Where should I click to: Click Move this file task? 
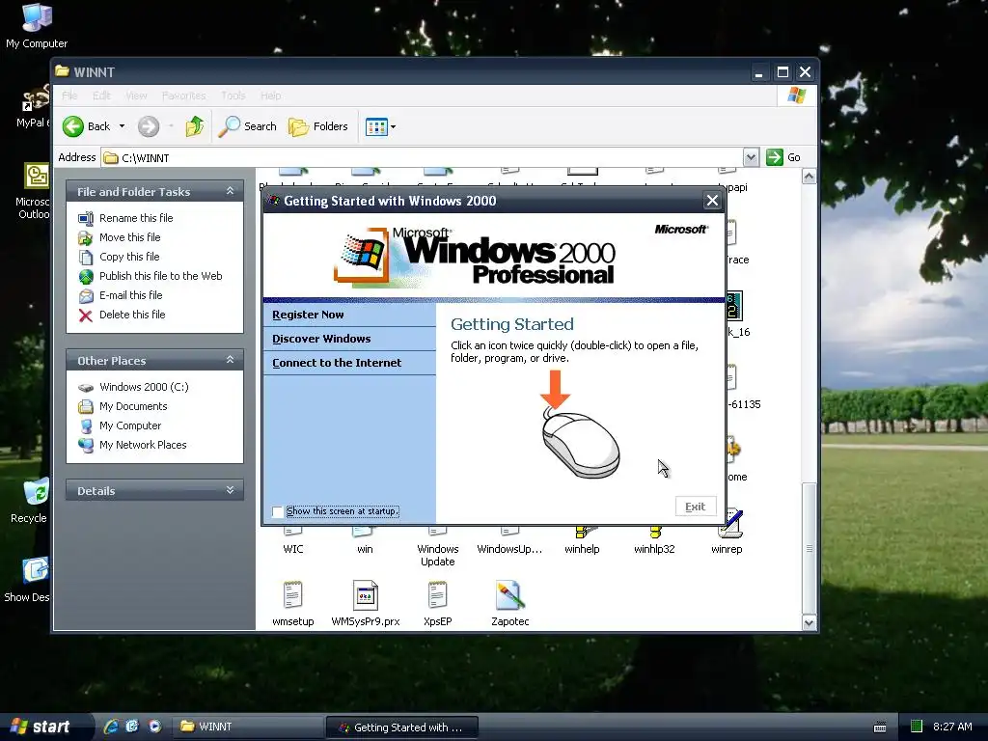coord(130,237)
